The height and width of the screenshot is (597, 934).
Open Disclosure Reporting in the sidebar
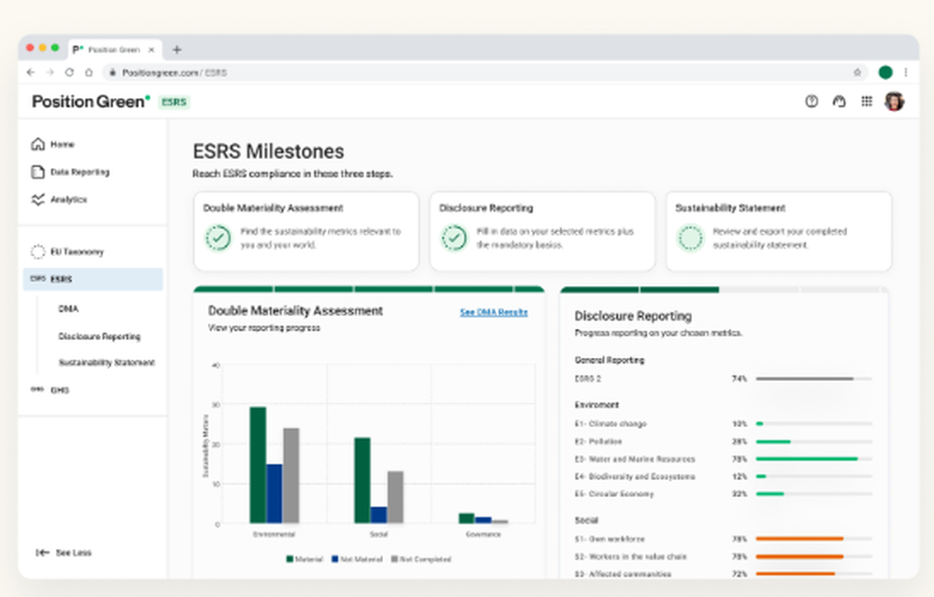[x=100, y=336]
